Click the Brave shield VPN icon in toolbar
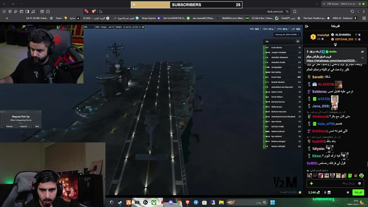The width and height of the screenshot is (368, 207). 10,11
